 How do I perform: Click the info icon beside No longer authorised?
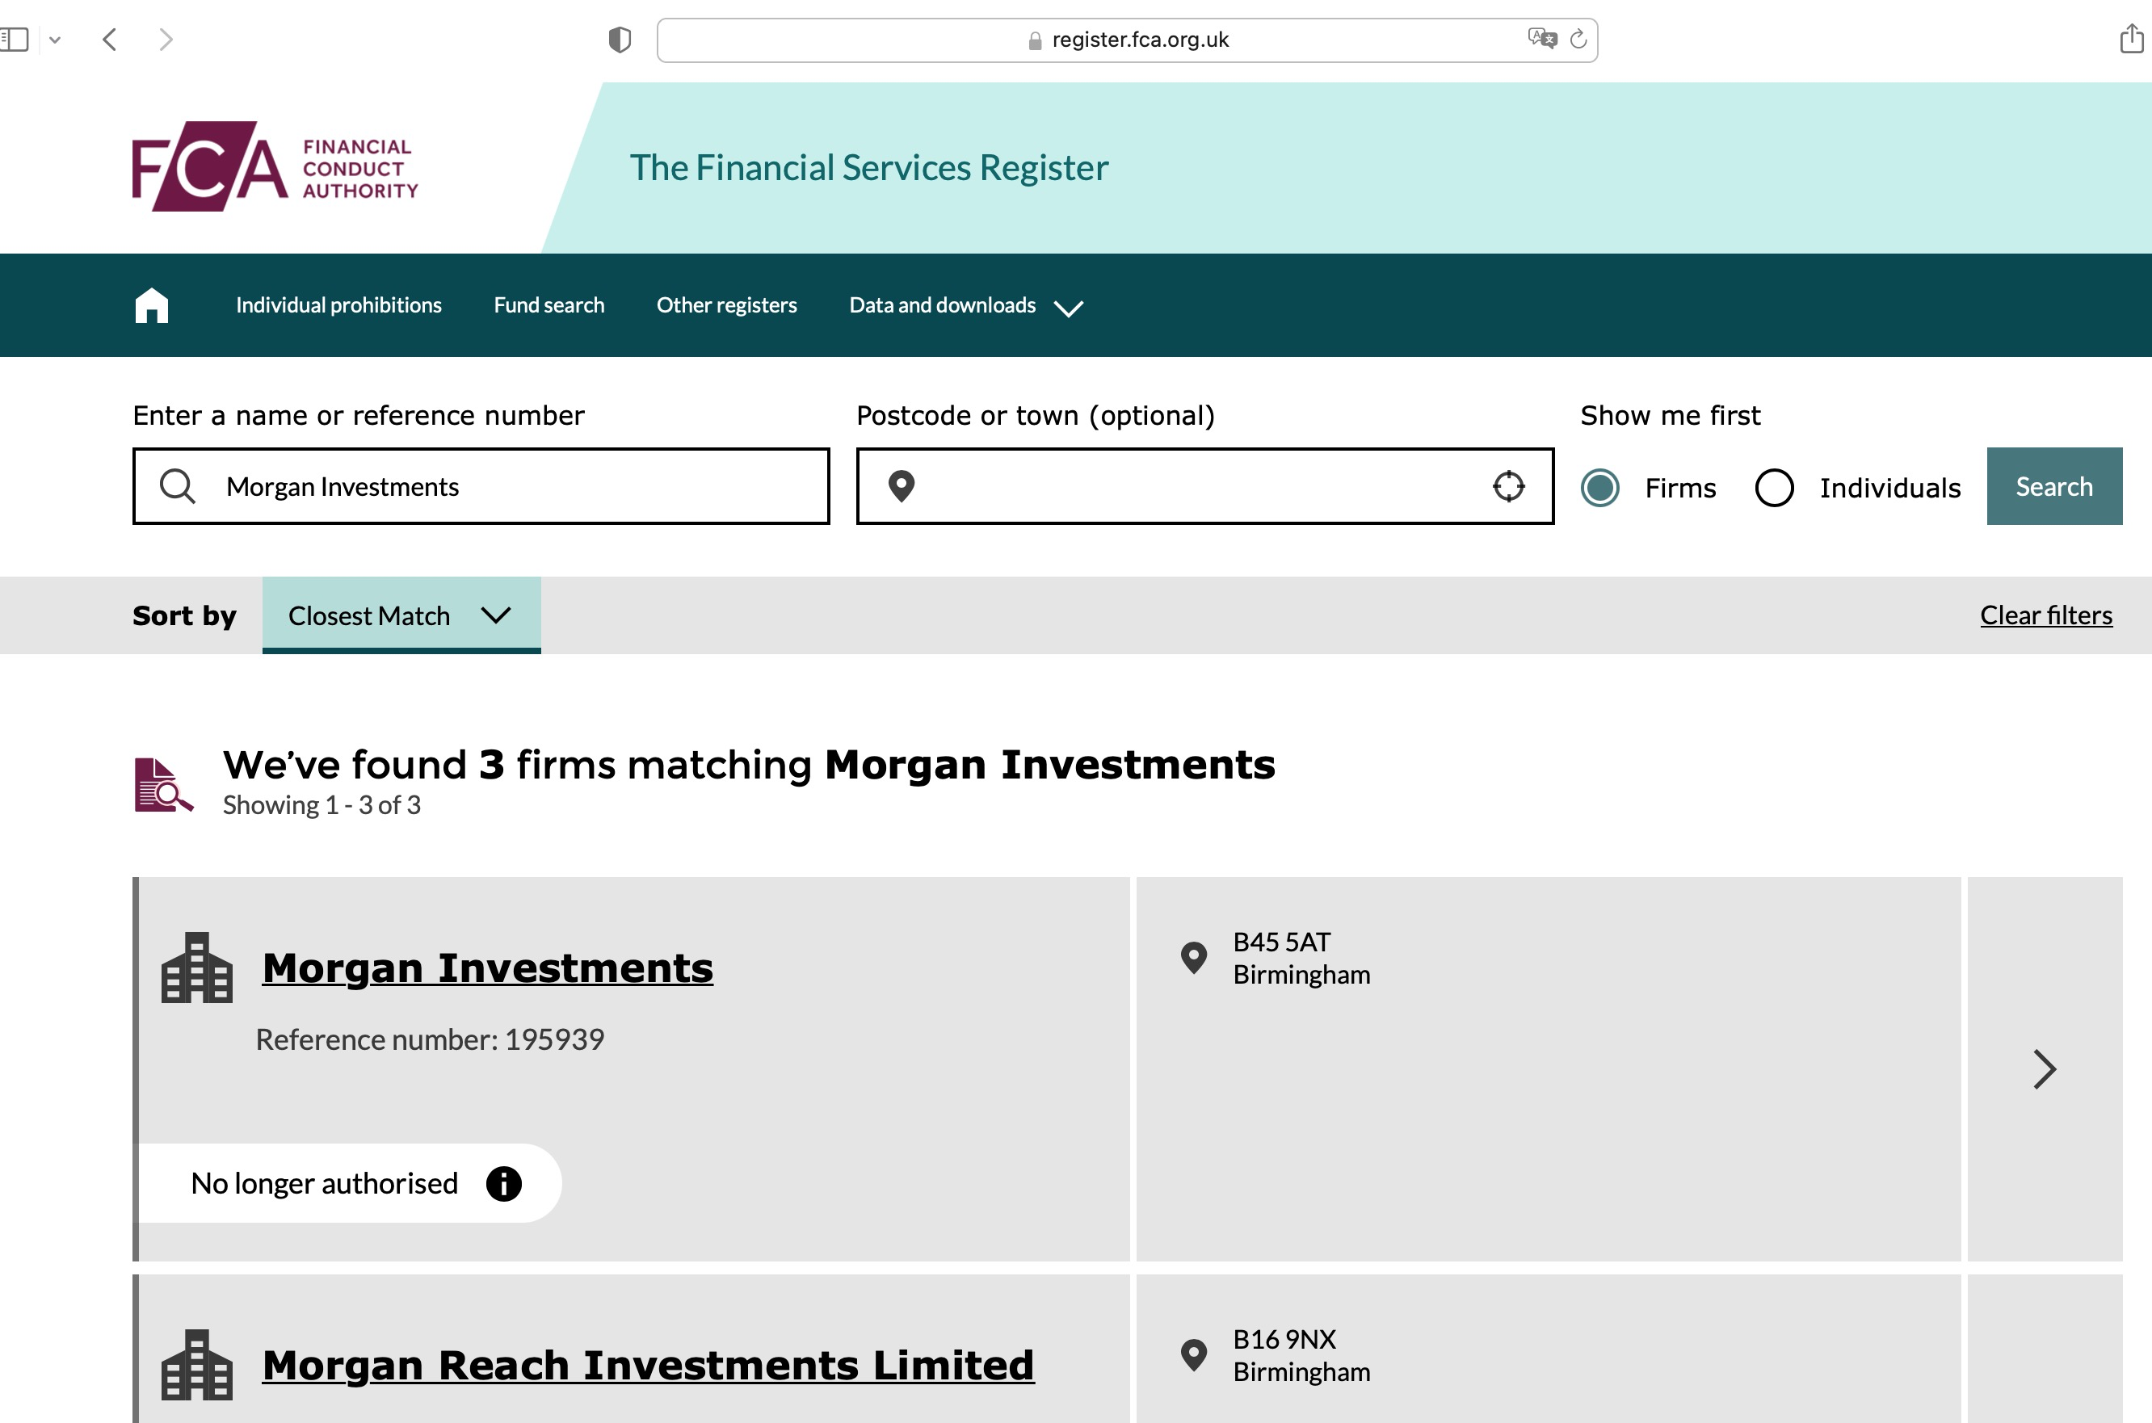tap(504, 1183)
